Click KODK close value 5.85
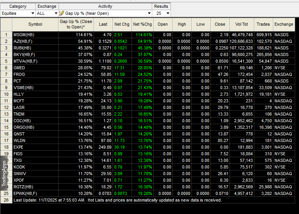Screen dimensions: 299x214 tap(224, 167)
